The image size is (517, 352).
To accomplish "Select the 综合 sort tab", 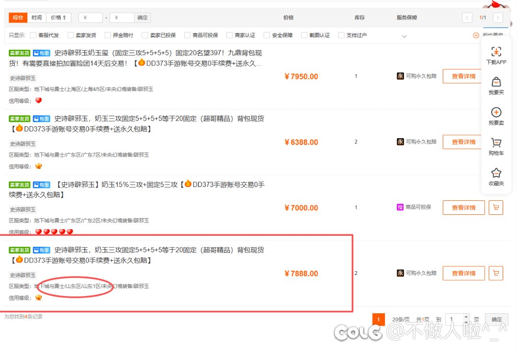I will click(18, 18).
